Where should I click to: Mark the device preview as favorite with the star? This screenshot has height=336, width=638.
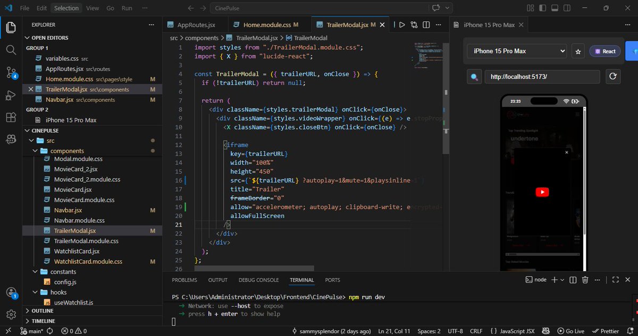578,51
